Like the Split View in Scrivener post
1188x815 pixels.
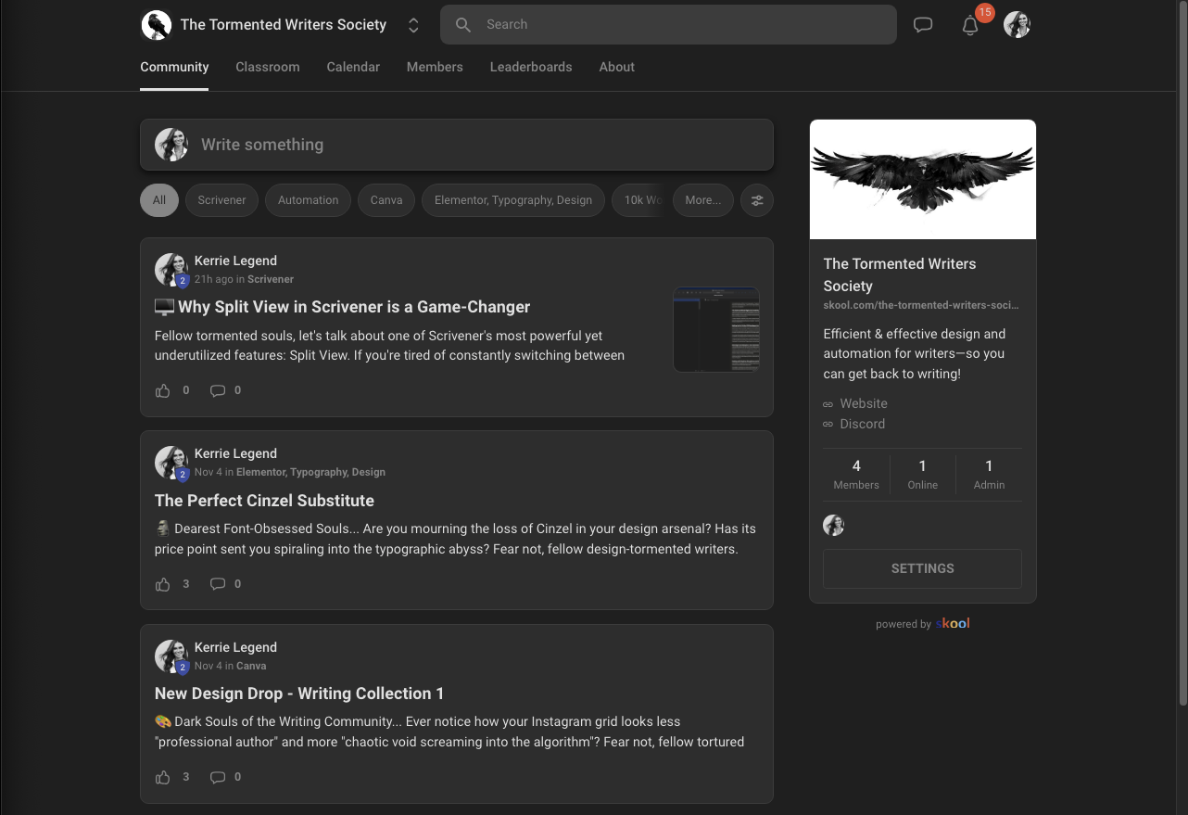coord(163,390)
